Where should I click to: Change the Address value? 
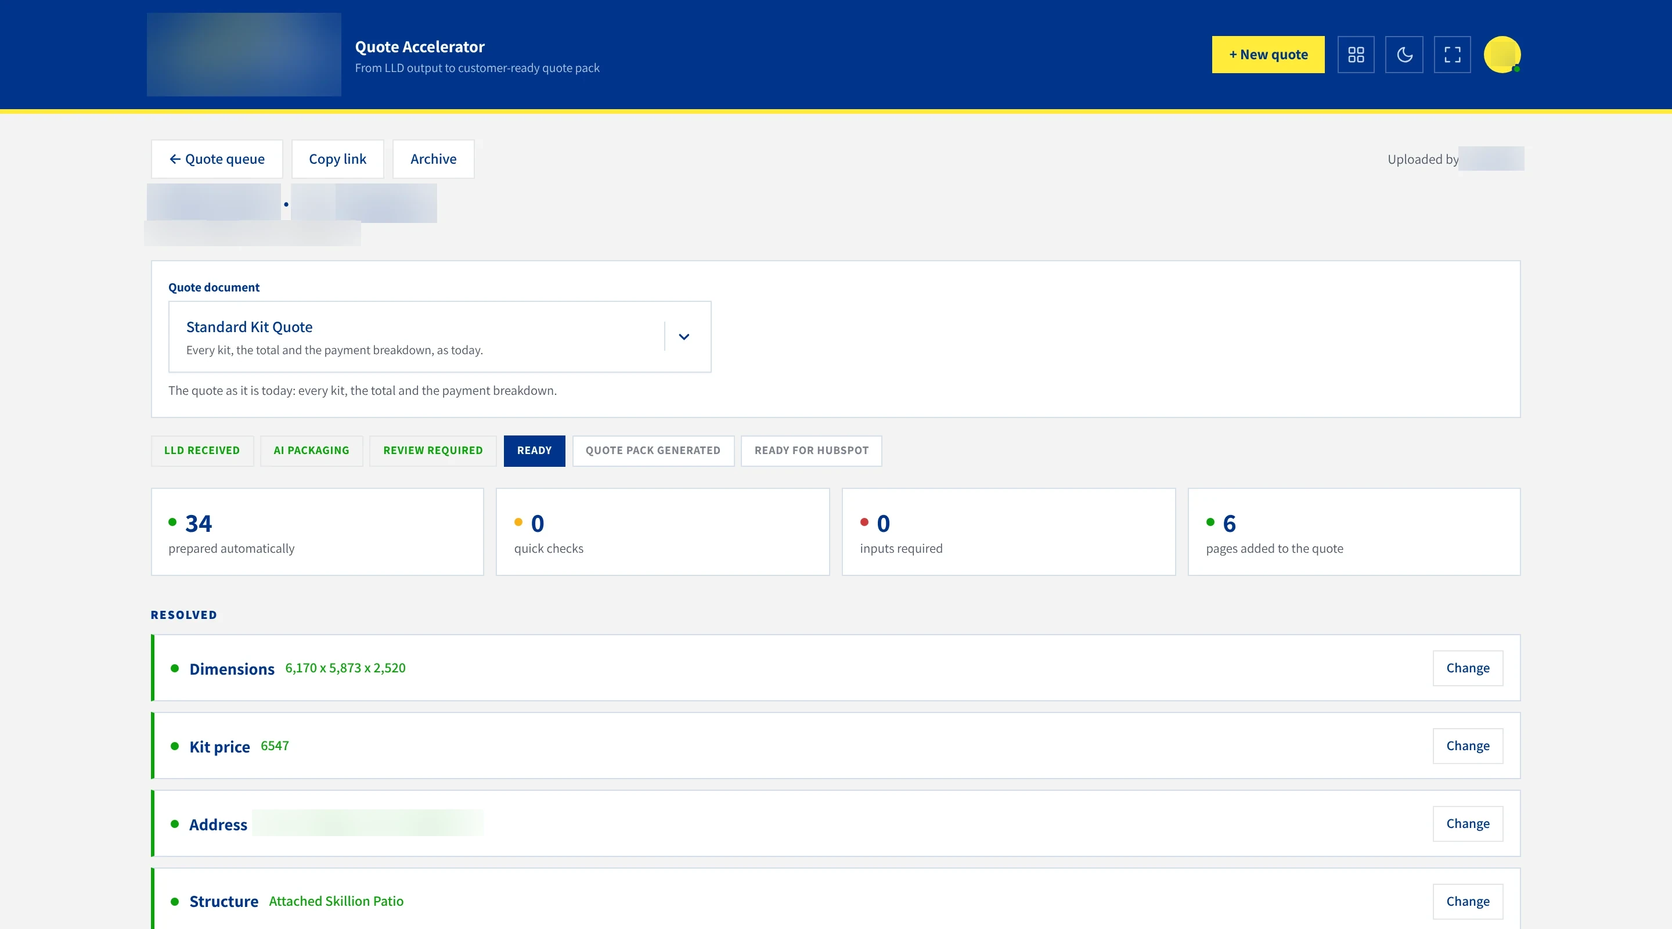pyautogui.click(x=1468, y=824)
